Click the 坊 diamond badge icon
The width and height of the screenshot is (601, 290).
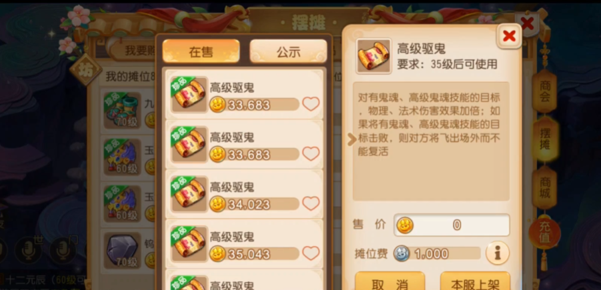(85, 70)
